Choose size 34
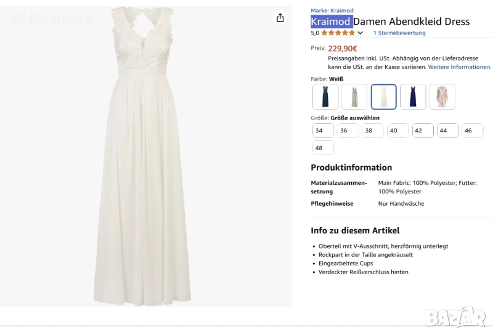The width and height of the screenshot is (493, 335). [x=323, y=131]
